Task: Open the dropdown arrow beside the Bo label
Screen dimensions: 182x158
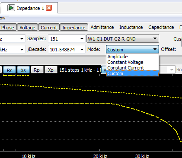Action: click(172, 70)
